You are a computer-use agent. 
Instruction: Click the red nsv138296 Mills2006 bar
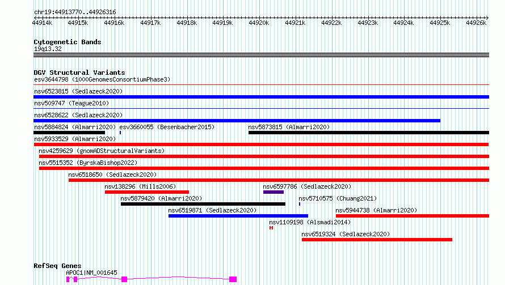click(x=147, y=192)
